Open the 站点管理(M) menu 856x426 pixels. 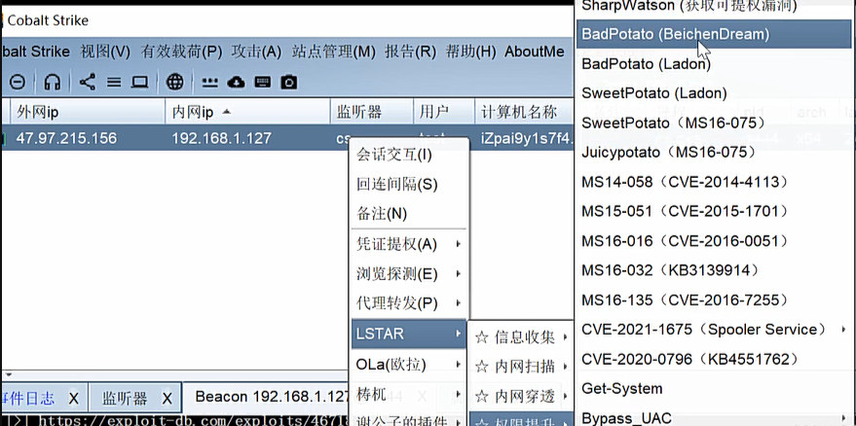tap(334, 52)
